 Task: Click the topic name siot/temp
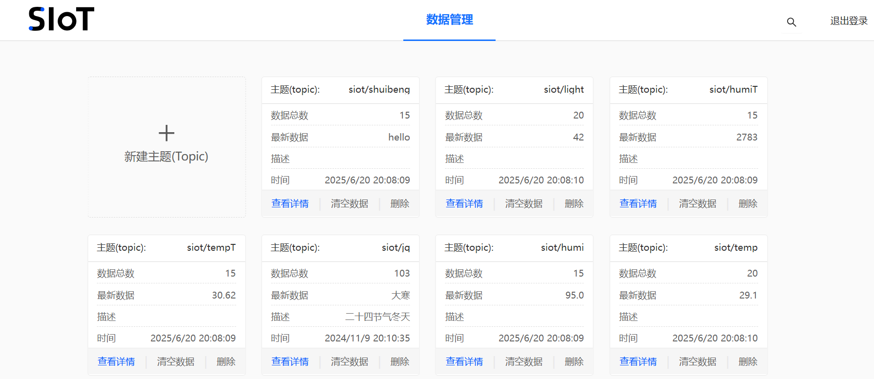(736, 248)
